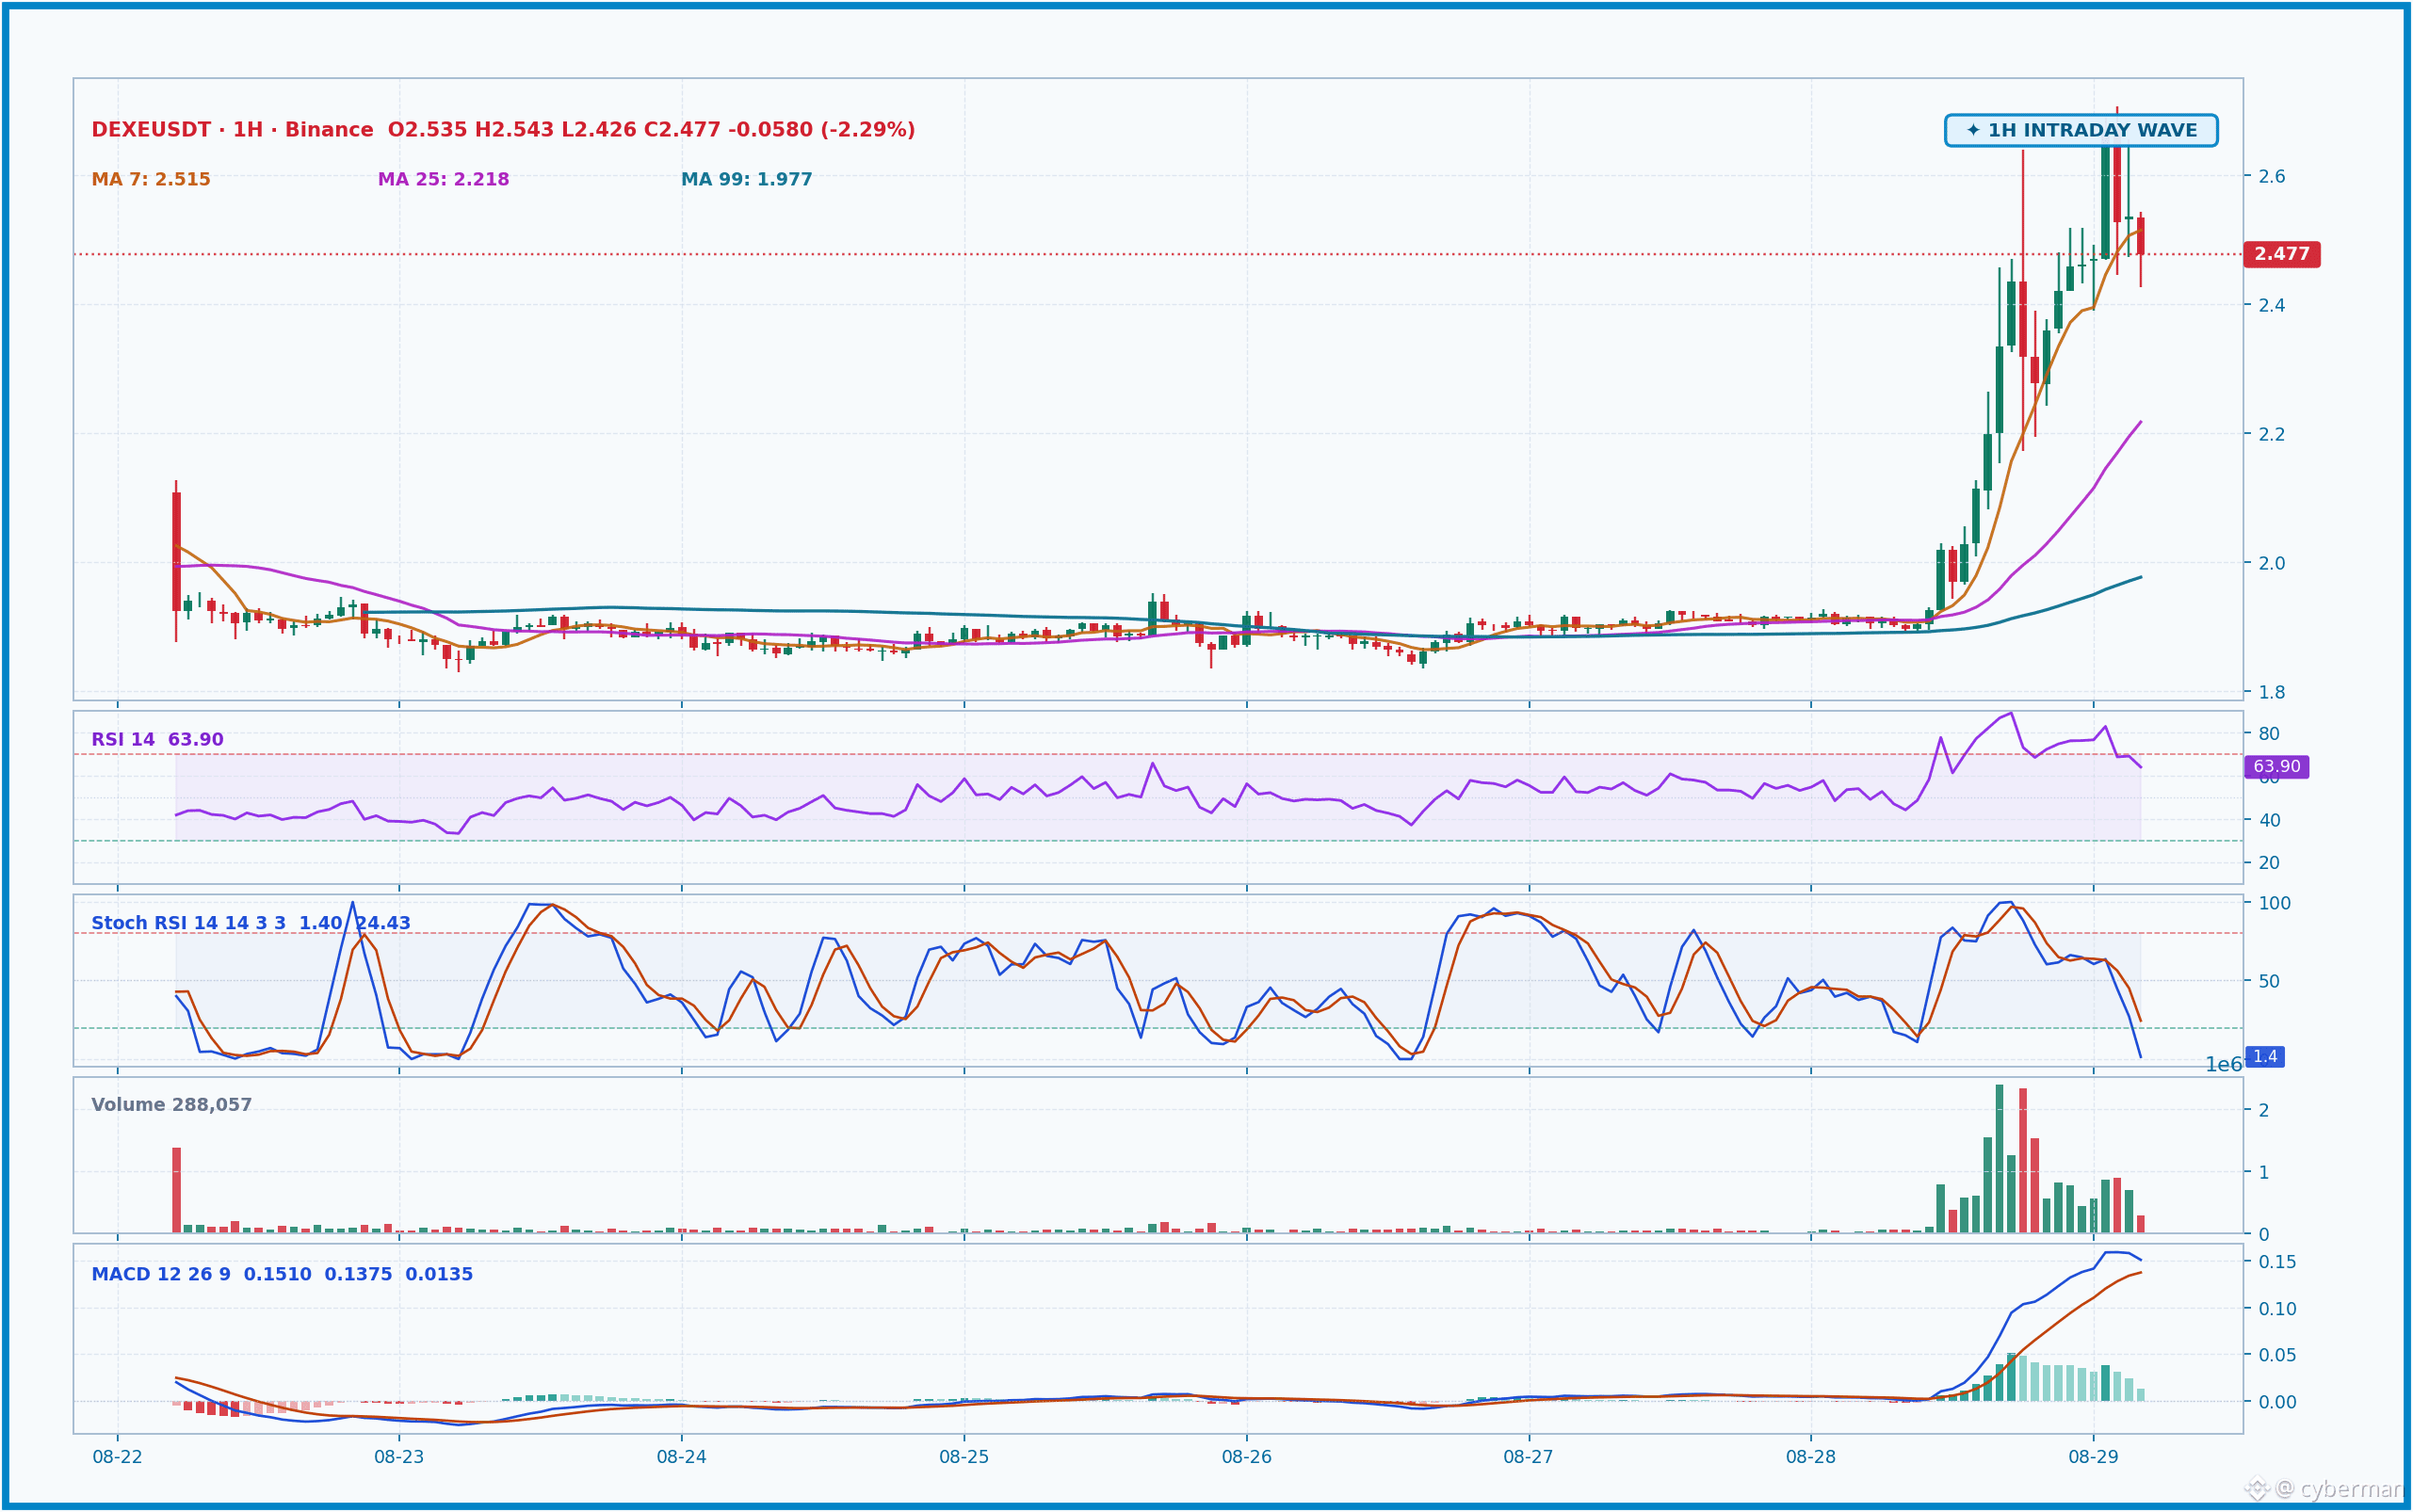This screenshot has width=2413, height=1512.
Task: Select the RSI 14 panel title
Action: point(157,739)
